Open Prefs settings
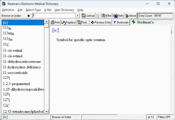The width and height of the screenshot is (175, 120). coord(118,16)
